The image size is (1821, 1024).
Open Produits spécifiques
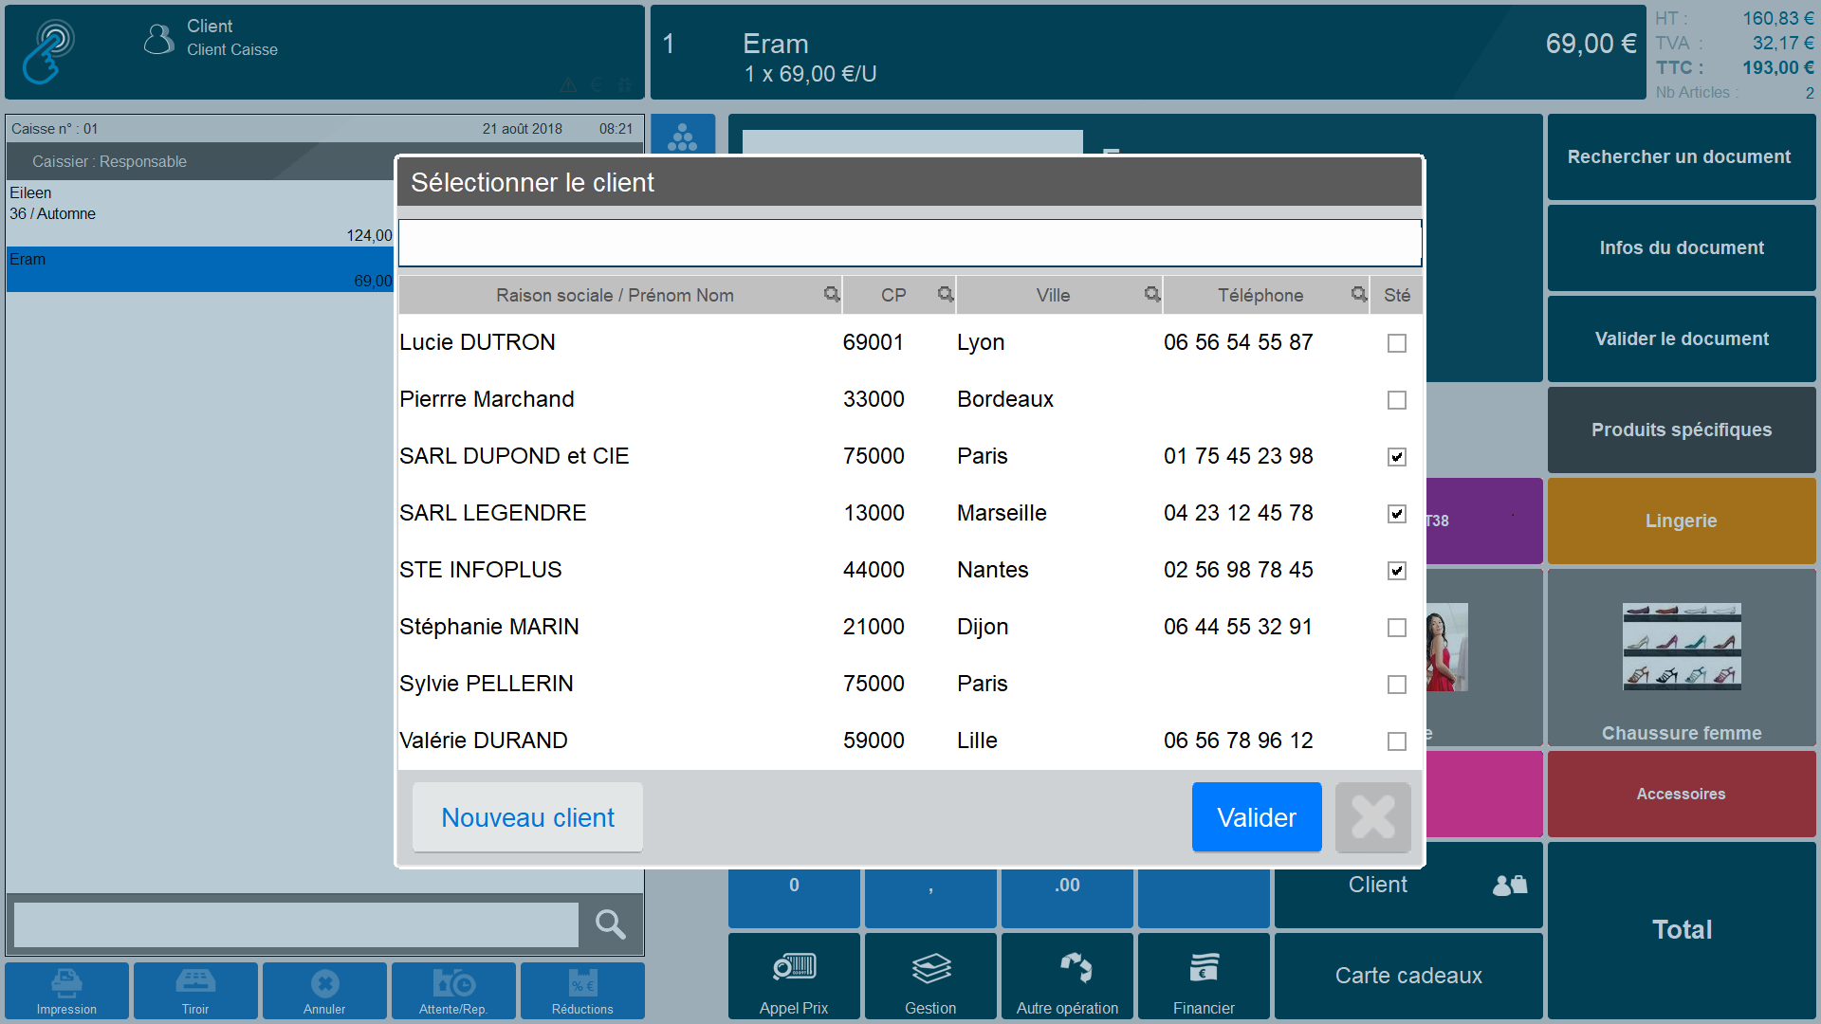[x=1682, y=430]
